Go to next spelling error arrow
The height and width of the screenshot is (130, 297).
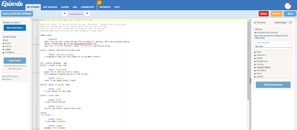point(87,14)
